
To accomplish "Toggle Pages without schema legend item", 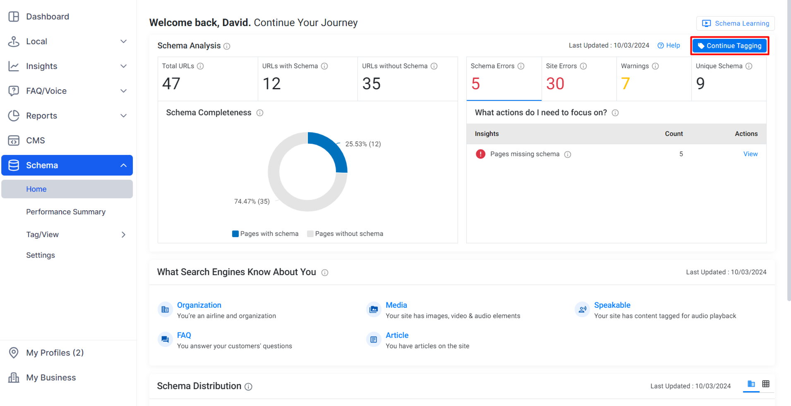I will (345, 234).
